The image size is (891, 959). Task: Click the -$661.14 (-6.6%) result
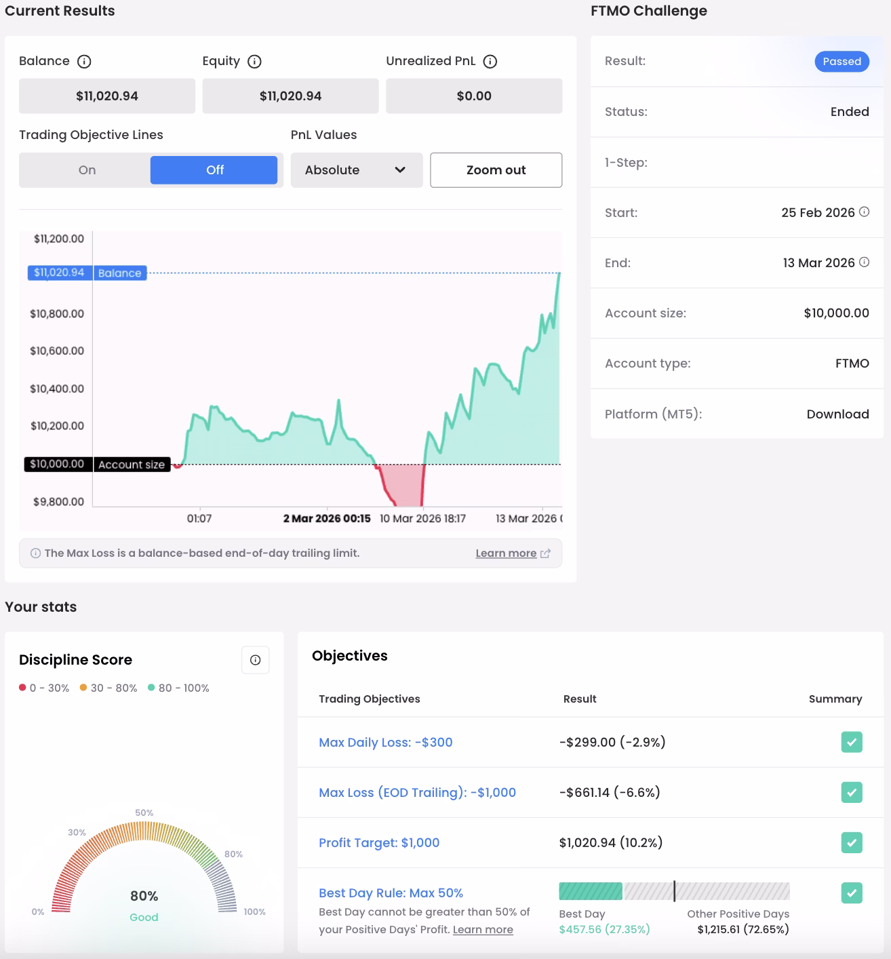(610, 792)
